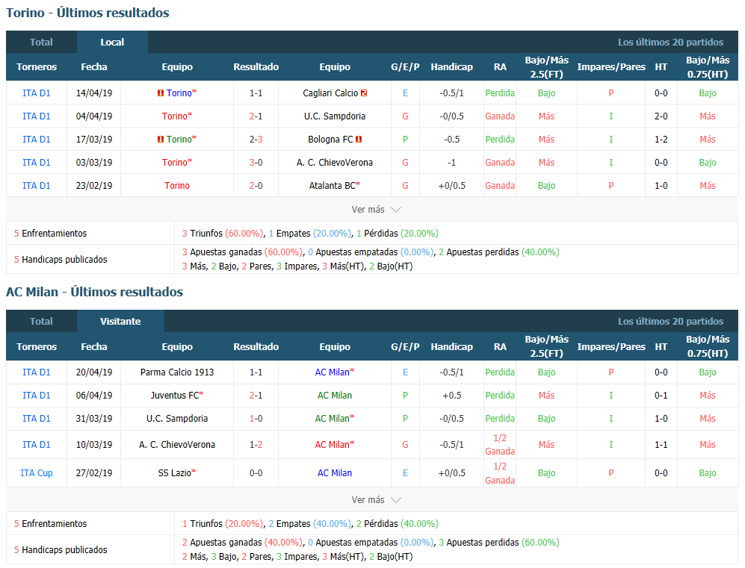Select the Local tab in Torino table
The image size is (745, 568).
coord(112,43)
